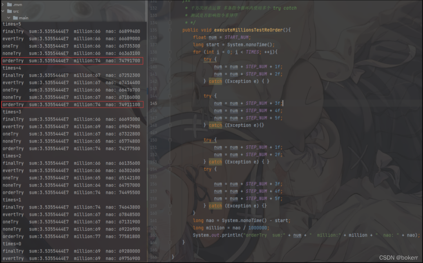Expand the .mvn folder chevron
The image size is (423, 263).
[x=3, y=5]
